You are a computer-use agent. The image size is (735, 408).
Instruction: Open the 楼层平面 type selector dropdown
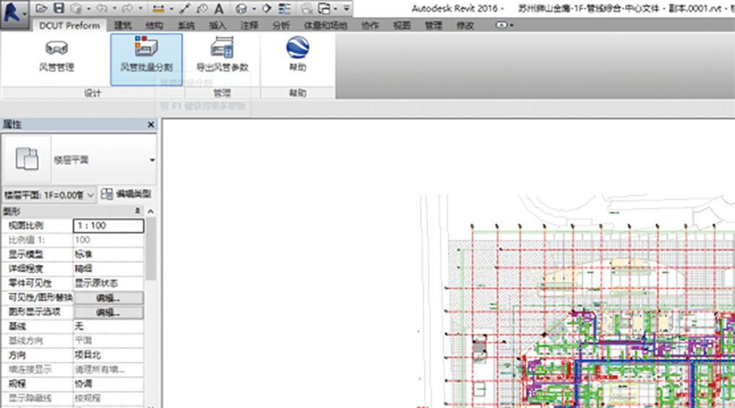152,160
